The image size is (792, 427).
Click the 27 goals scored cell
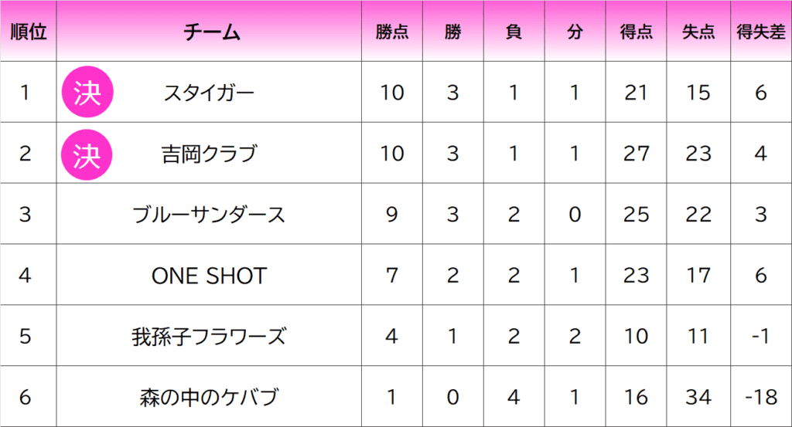click(x=637, y=154)
